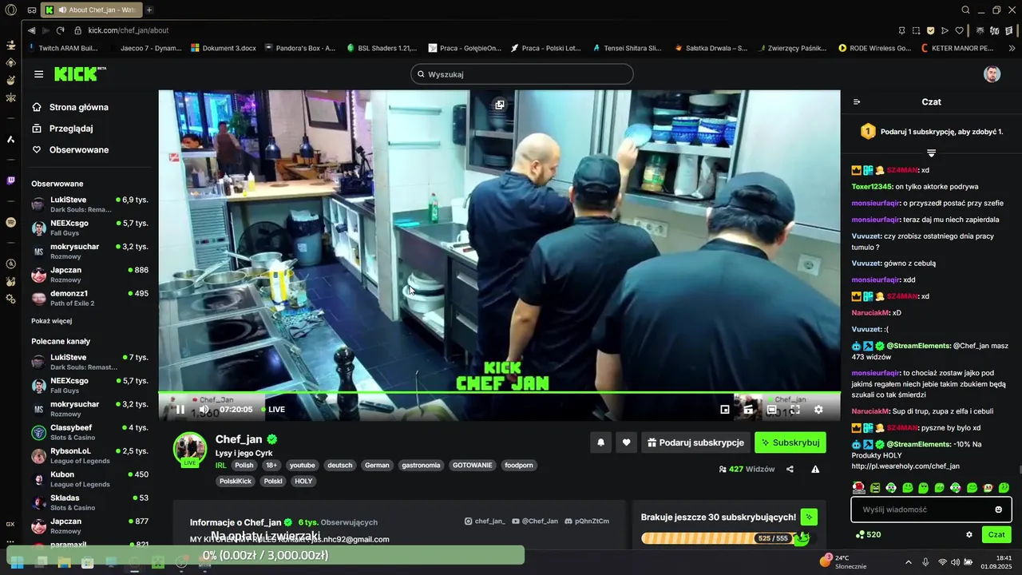Select the foodporn tag

pos(519,465)
